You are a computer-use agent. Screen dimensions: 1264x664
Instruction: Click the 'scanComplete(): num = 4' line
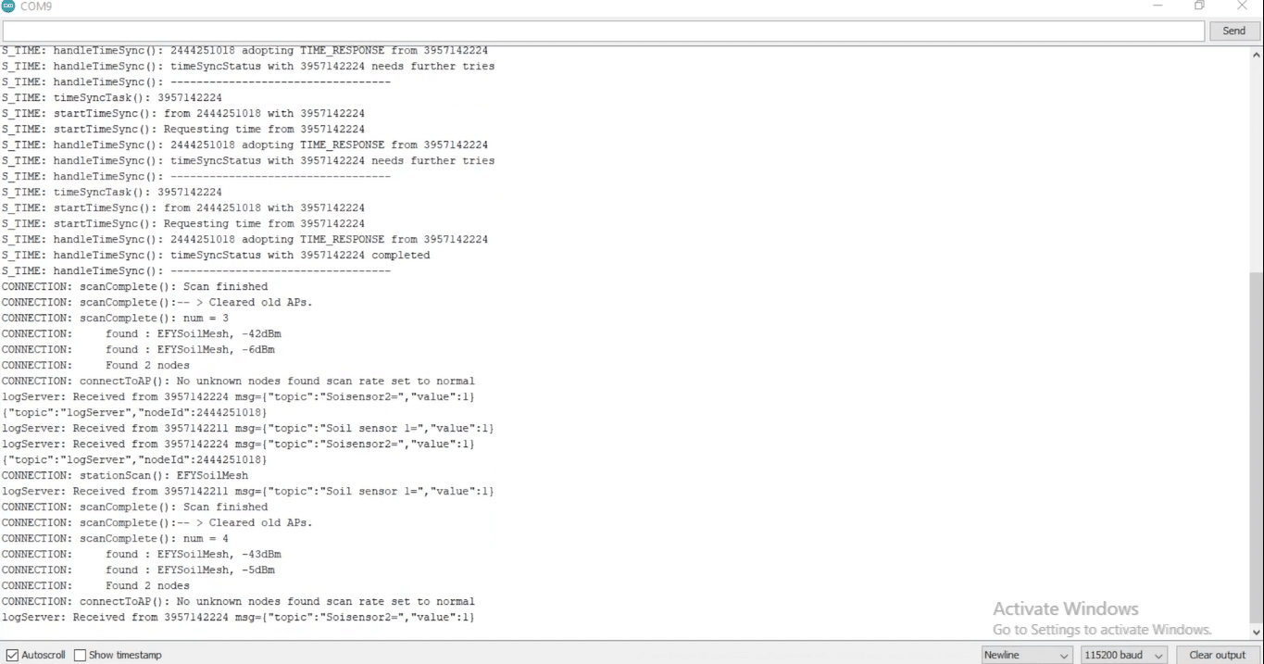(x=115, y=538)
